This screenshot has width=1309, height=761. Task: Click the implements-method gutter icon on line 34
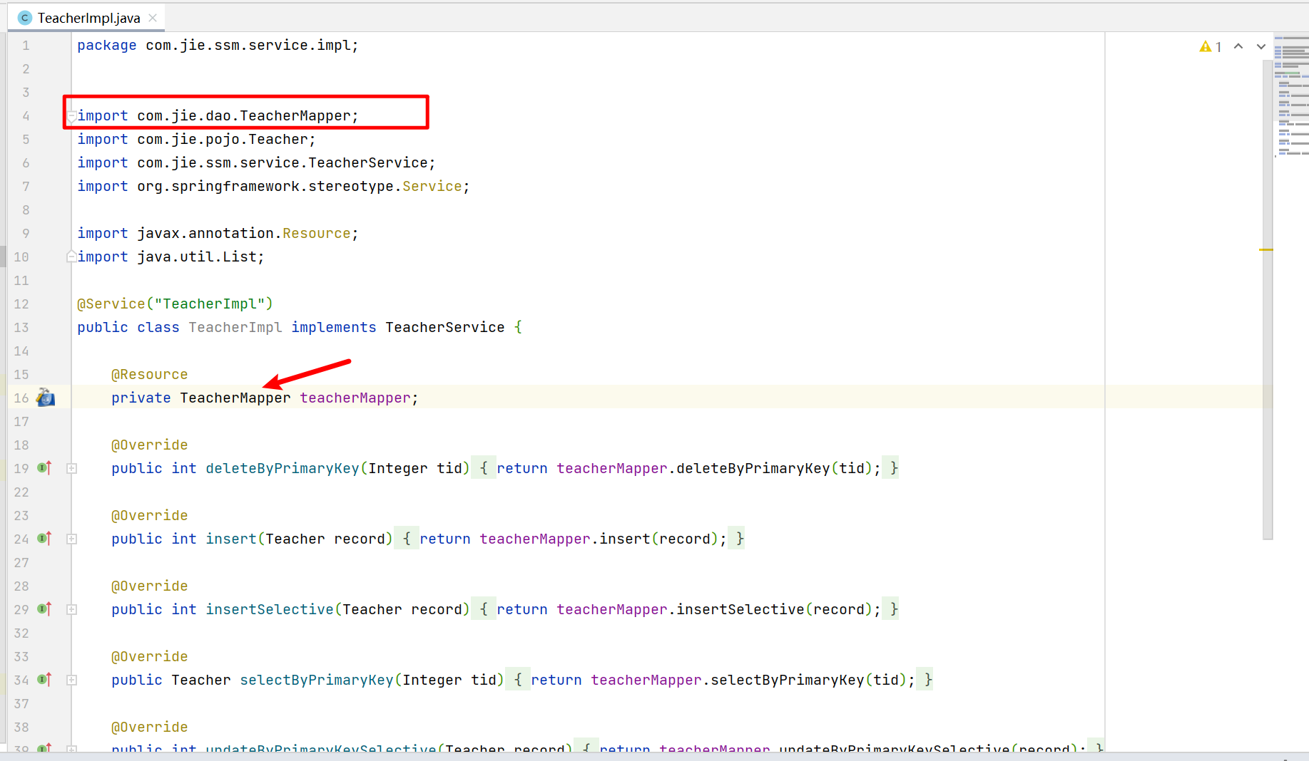point(44,680)
